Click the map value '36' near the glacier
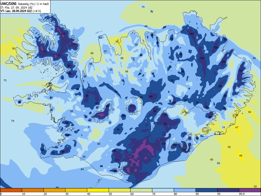This screenshot has height=196, width=261. pyautogui.click(x=187, y=113)
